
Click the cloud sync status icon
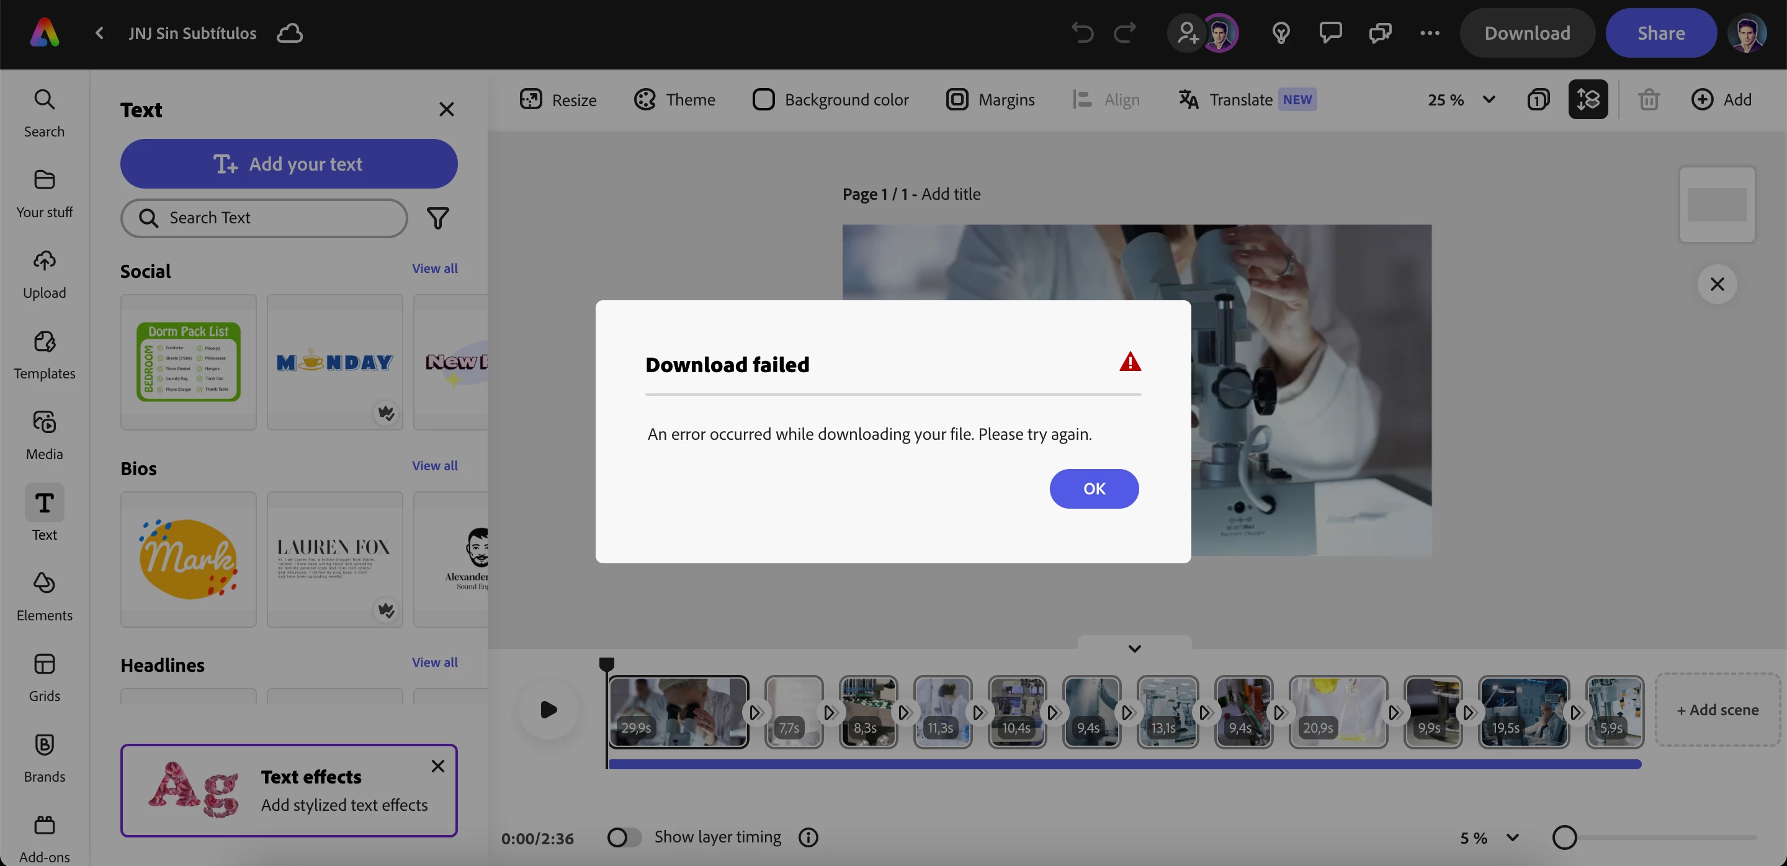289,33
